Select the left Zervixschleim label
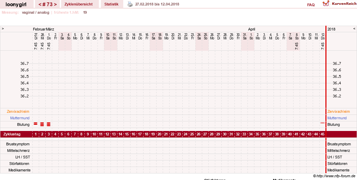 click(x=18, y=111)
